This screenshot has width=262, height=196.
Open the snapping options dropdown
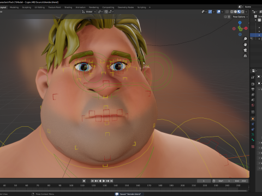(111, 11)
